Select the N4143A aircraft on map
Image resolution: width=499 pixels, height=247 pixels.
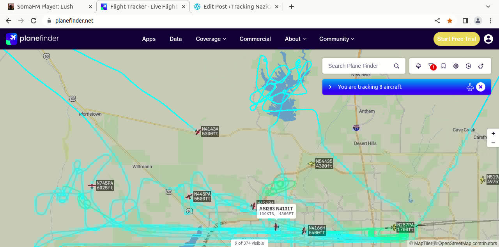coord(198,132)
